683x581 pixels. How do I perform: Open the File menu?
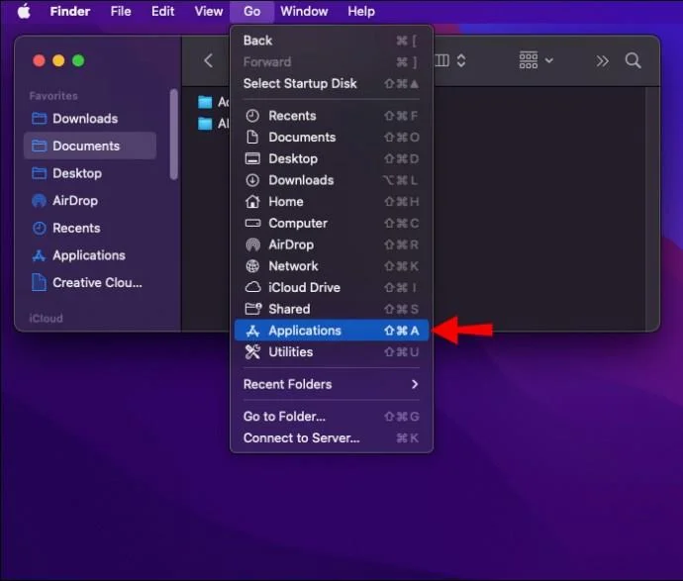(121, 11)
